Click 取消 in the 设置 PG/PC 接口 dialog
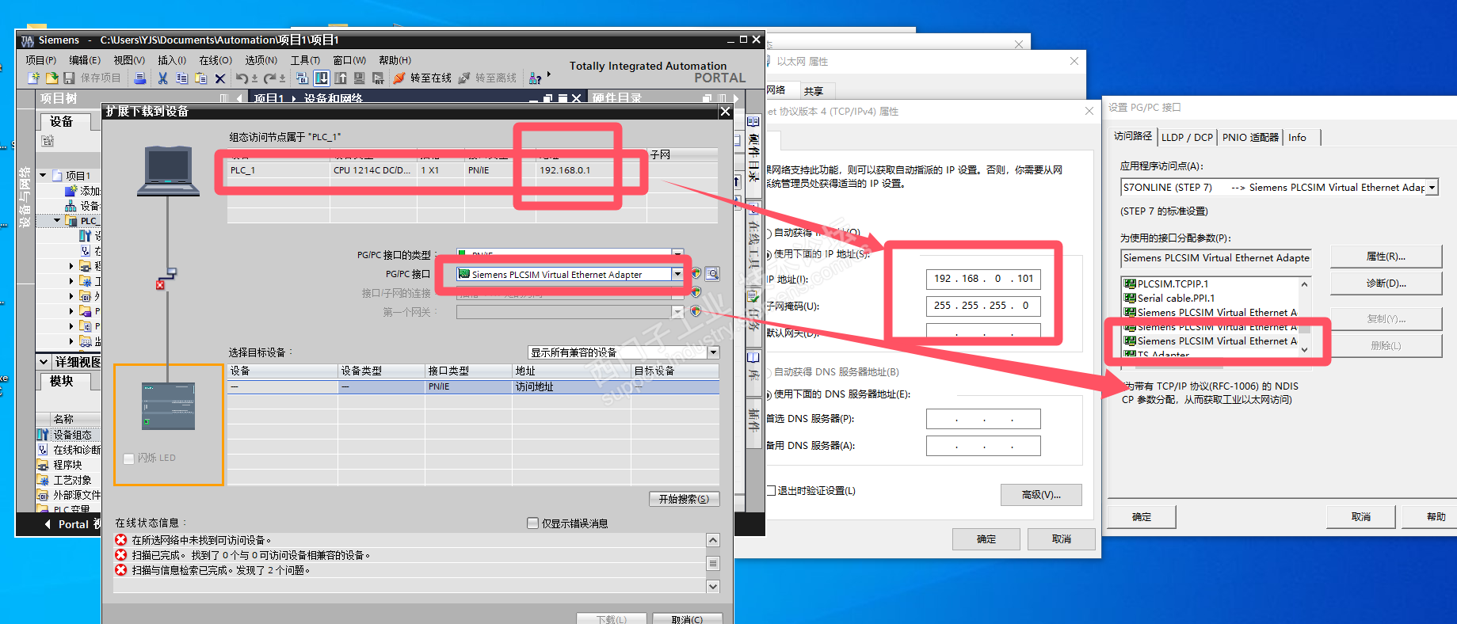 coord(1361,517)
